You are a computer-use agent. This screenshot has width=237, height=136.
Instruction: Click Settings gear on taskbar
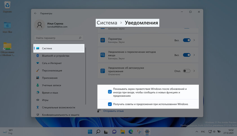(147, 132)
